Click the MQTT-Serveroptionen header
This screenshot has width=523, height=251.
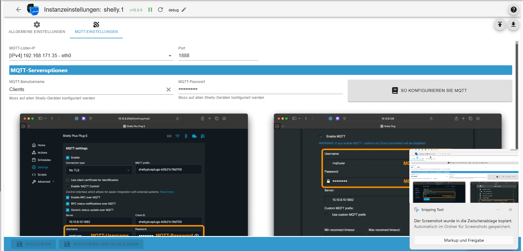coord(261,70)
